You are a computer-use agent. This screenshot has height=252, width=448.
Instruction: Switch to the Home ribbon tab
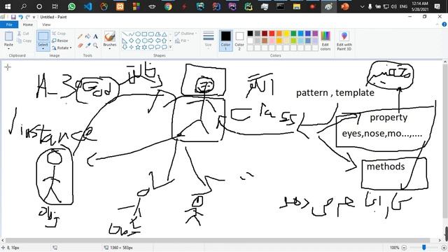point(28,24)
